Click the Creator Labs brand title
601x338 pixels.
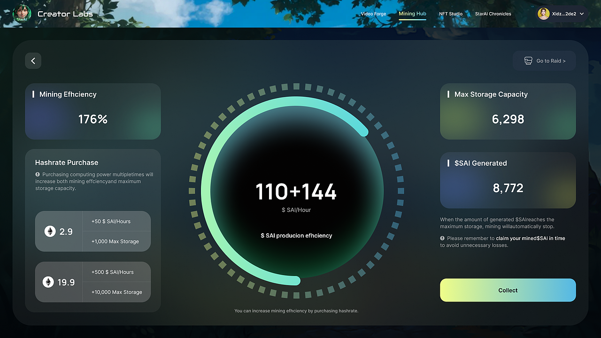[x=65, y=14]
